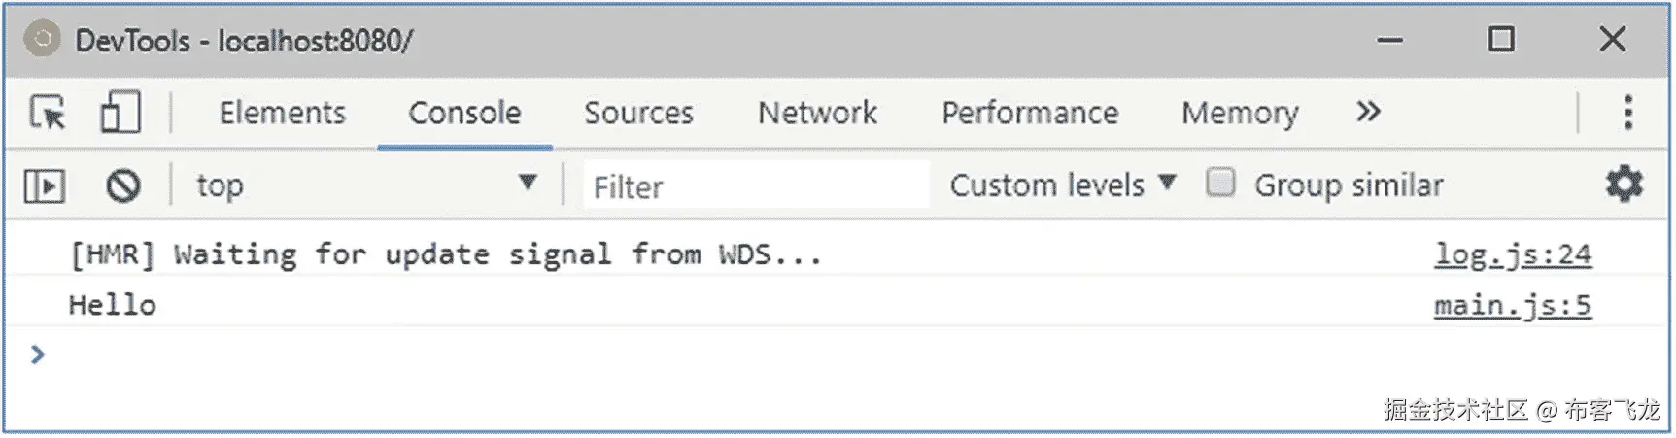Open the Network tab
Screen dimensions: 1676x438
[x=817, y=113]
